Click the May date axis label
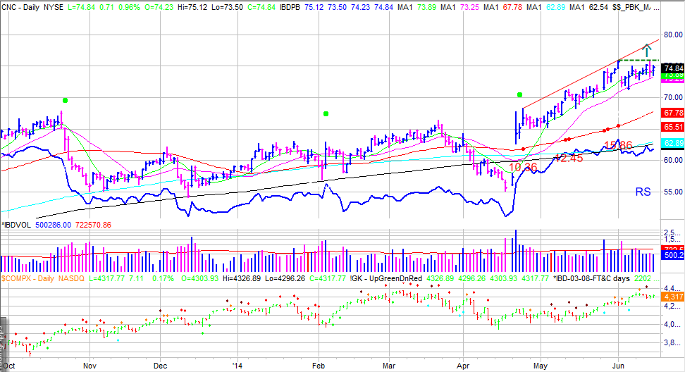Image resolution: width=685 pixels, height=372 pixels. click(541, 366)
